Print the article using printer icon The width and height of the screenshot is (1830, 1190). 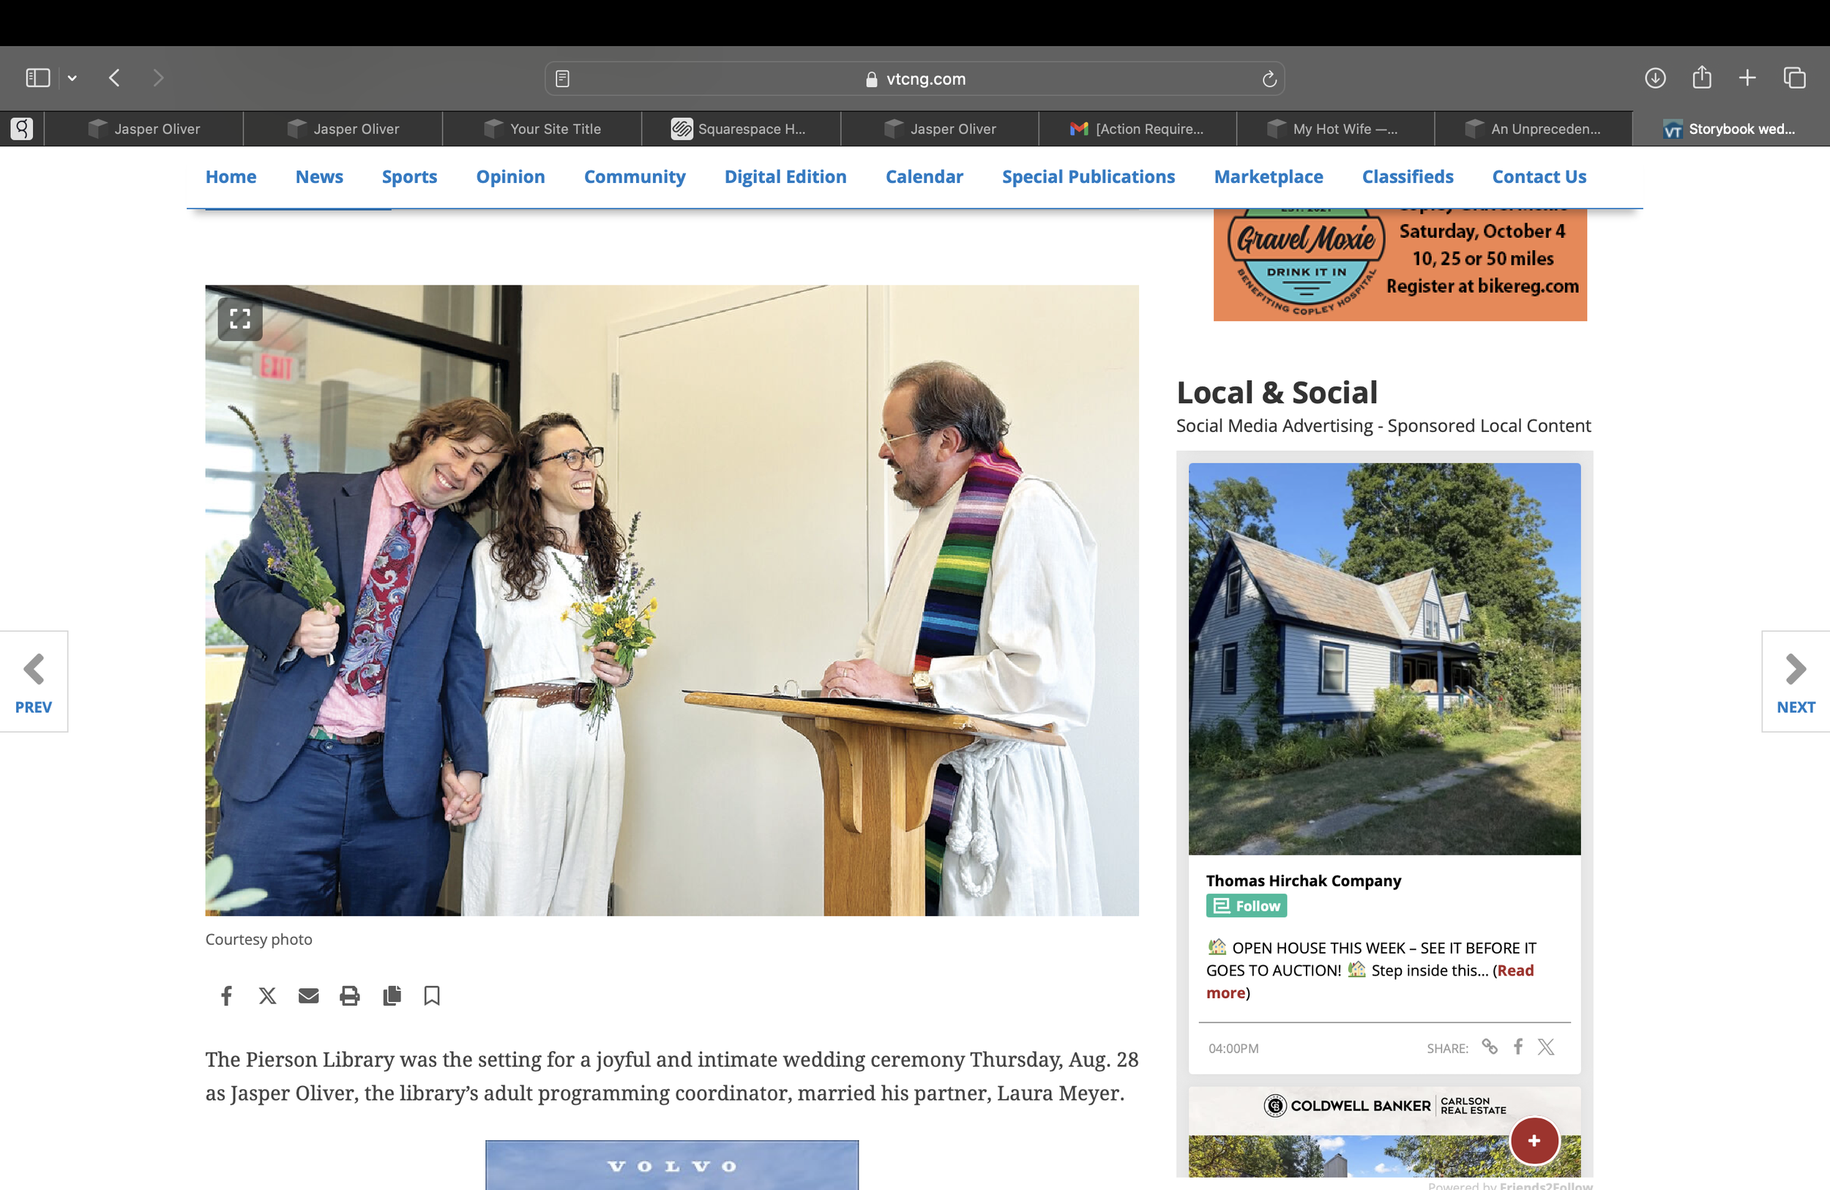pyautogui.click(x=350, y=995)
